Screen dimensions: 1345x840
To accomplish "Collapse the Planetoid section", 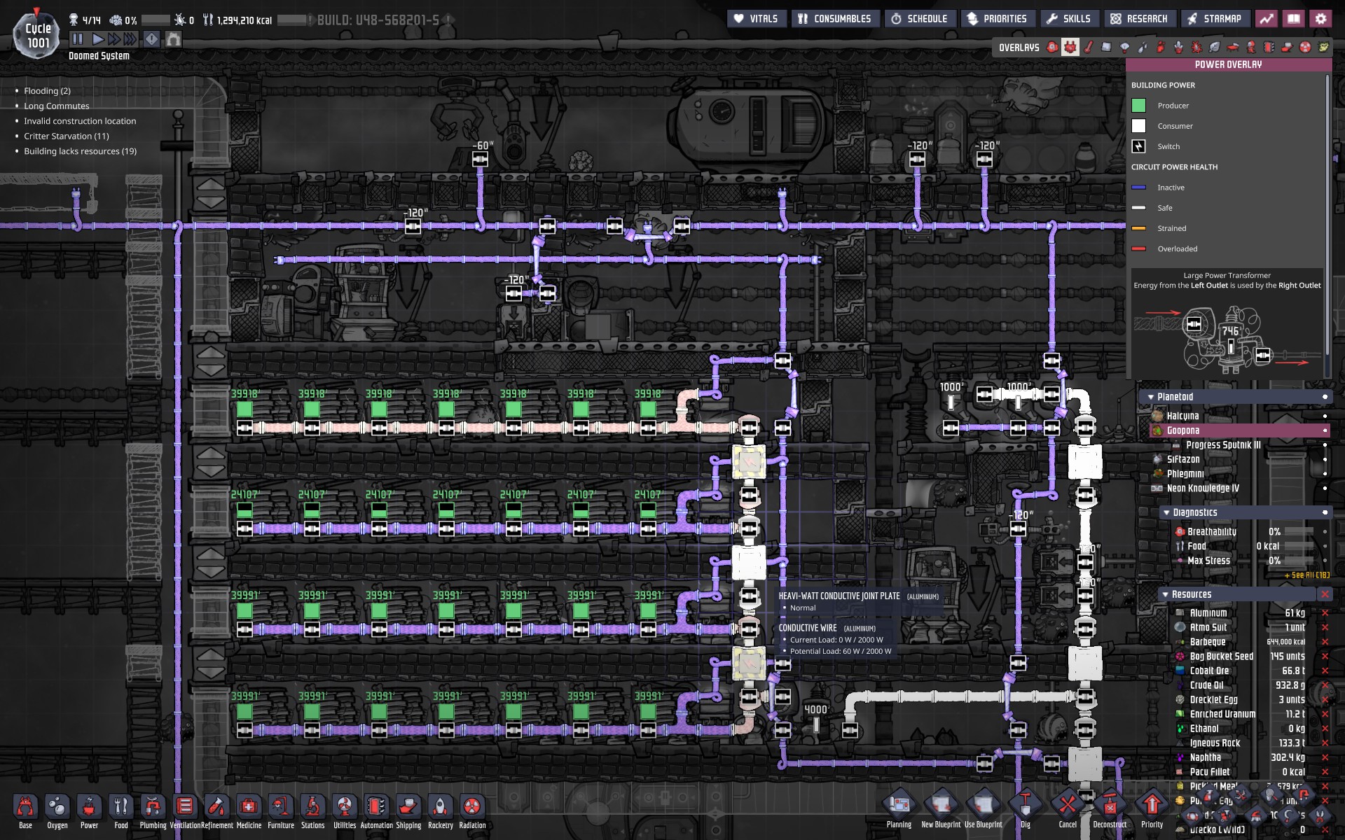I will click(x=1151, y=397).
